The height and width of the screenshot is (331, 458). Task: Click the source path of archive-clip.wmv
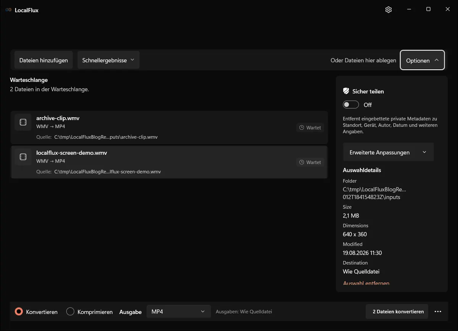(106, 137)
